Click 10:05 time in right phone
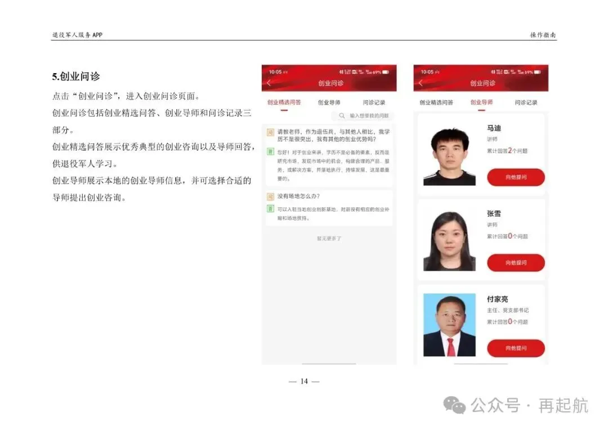The height and width of the screenshot is (430, 608). (427, 72)
